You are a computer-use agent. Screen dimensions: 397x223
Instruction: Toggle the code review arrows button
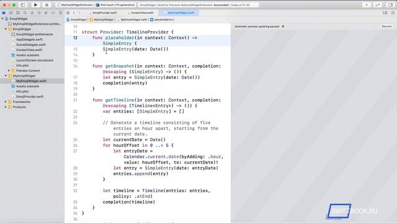tap(377, 5)
